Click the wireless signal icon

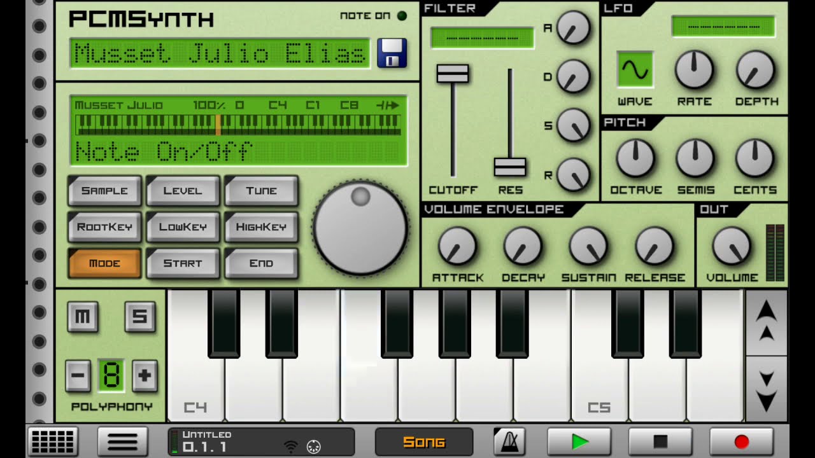coord(291,447)
